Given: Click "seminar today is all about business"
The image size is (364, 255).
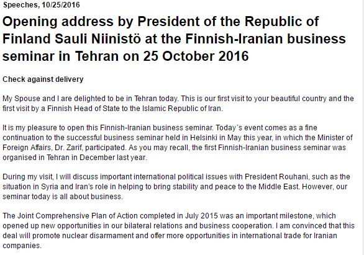Looking at the screenshot, I should pyautogui.click(x=63, y=197).
